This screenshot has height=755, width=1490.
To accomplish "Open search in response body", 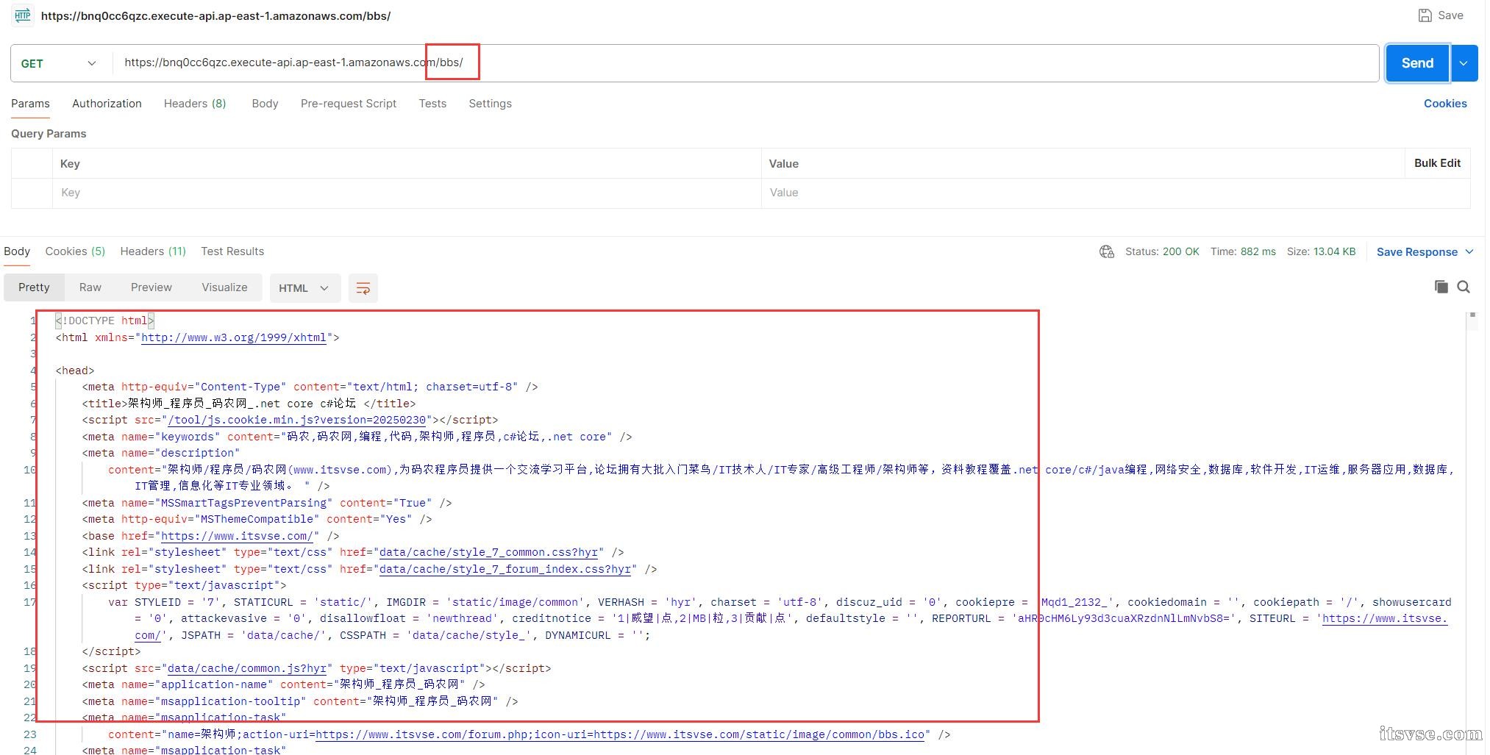I will coord(1464,287).
